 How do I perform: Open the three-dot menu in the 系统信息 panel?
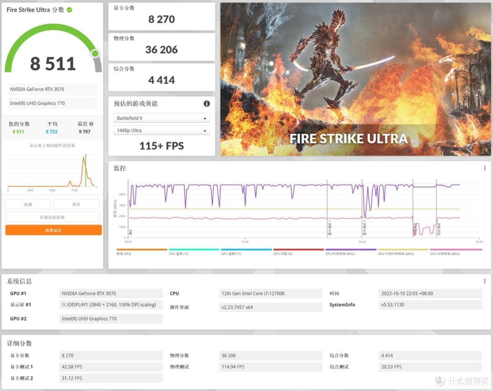(484, 281)
